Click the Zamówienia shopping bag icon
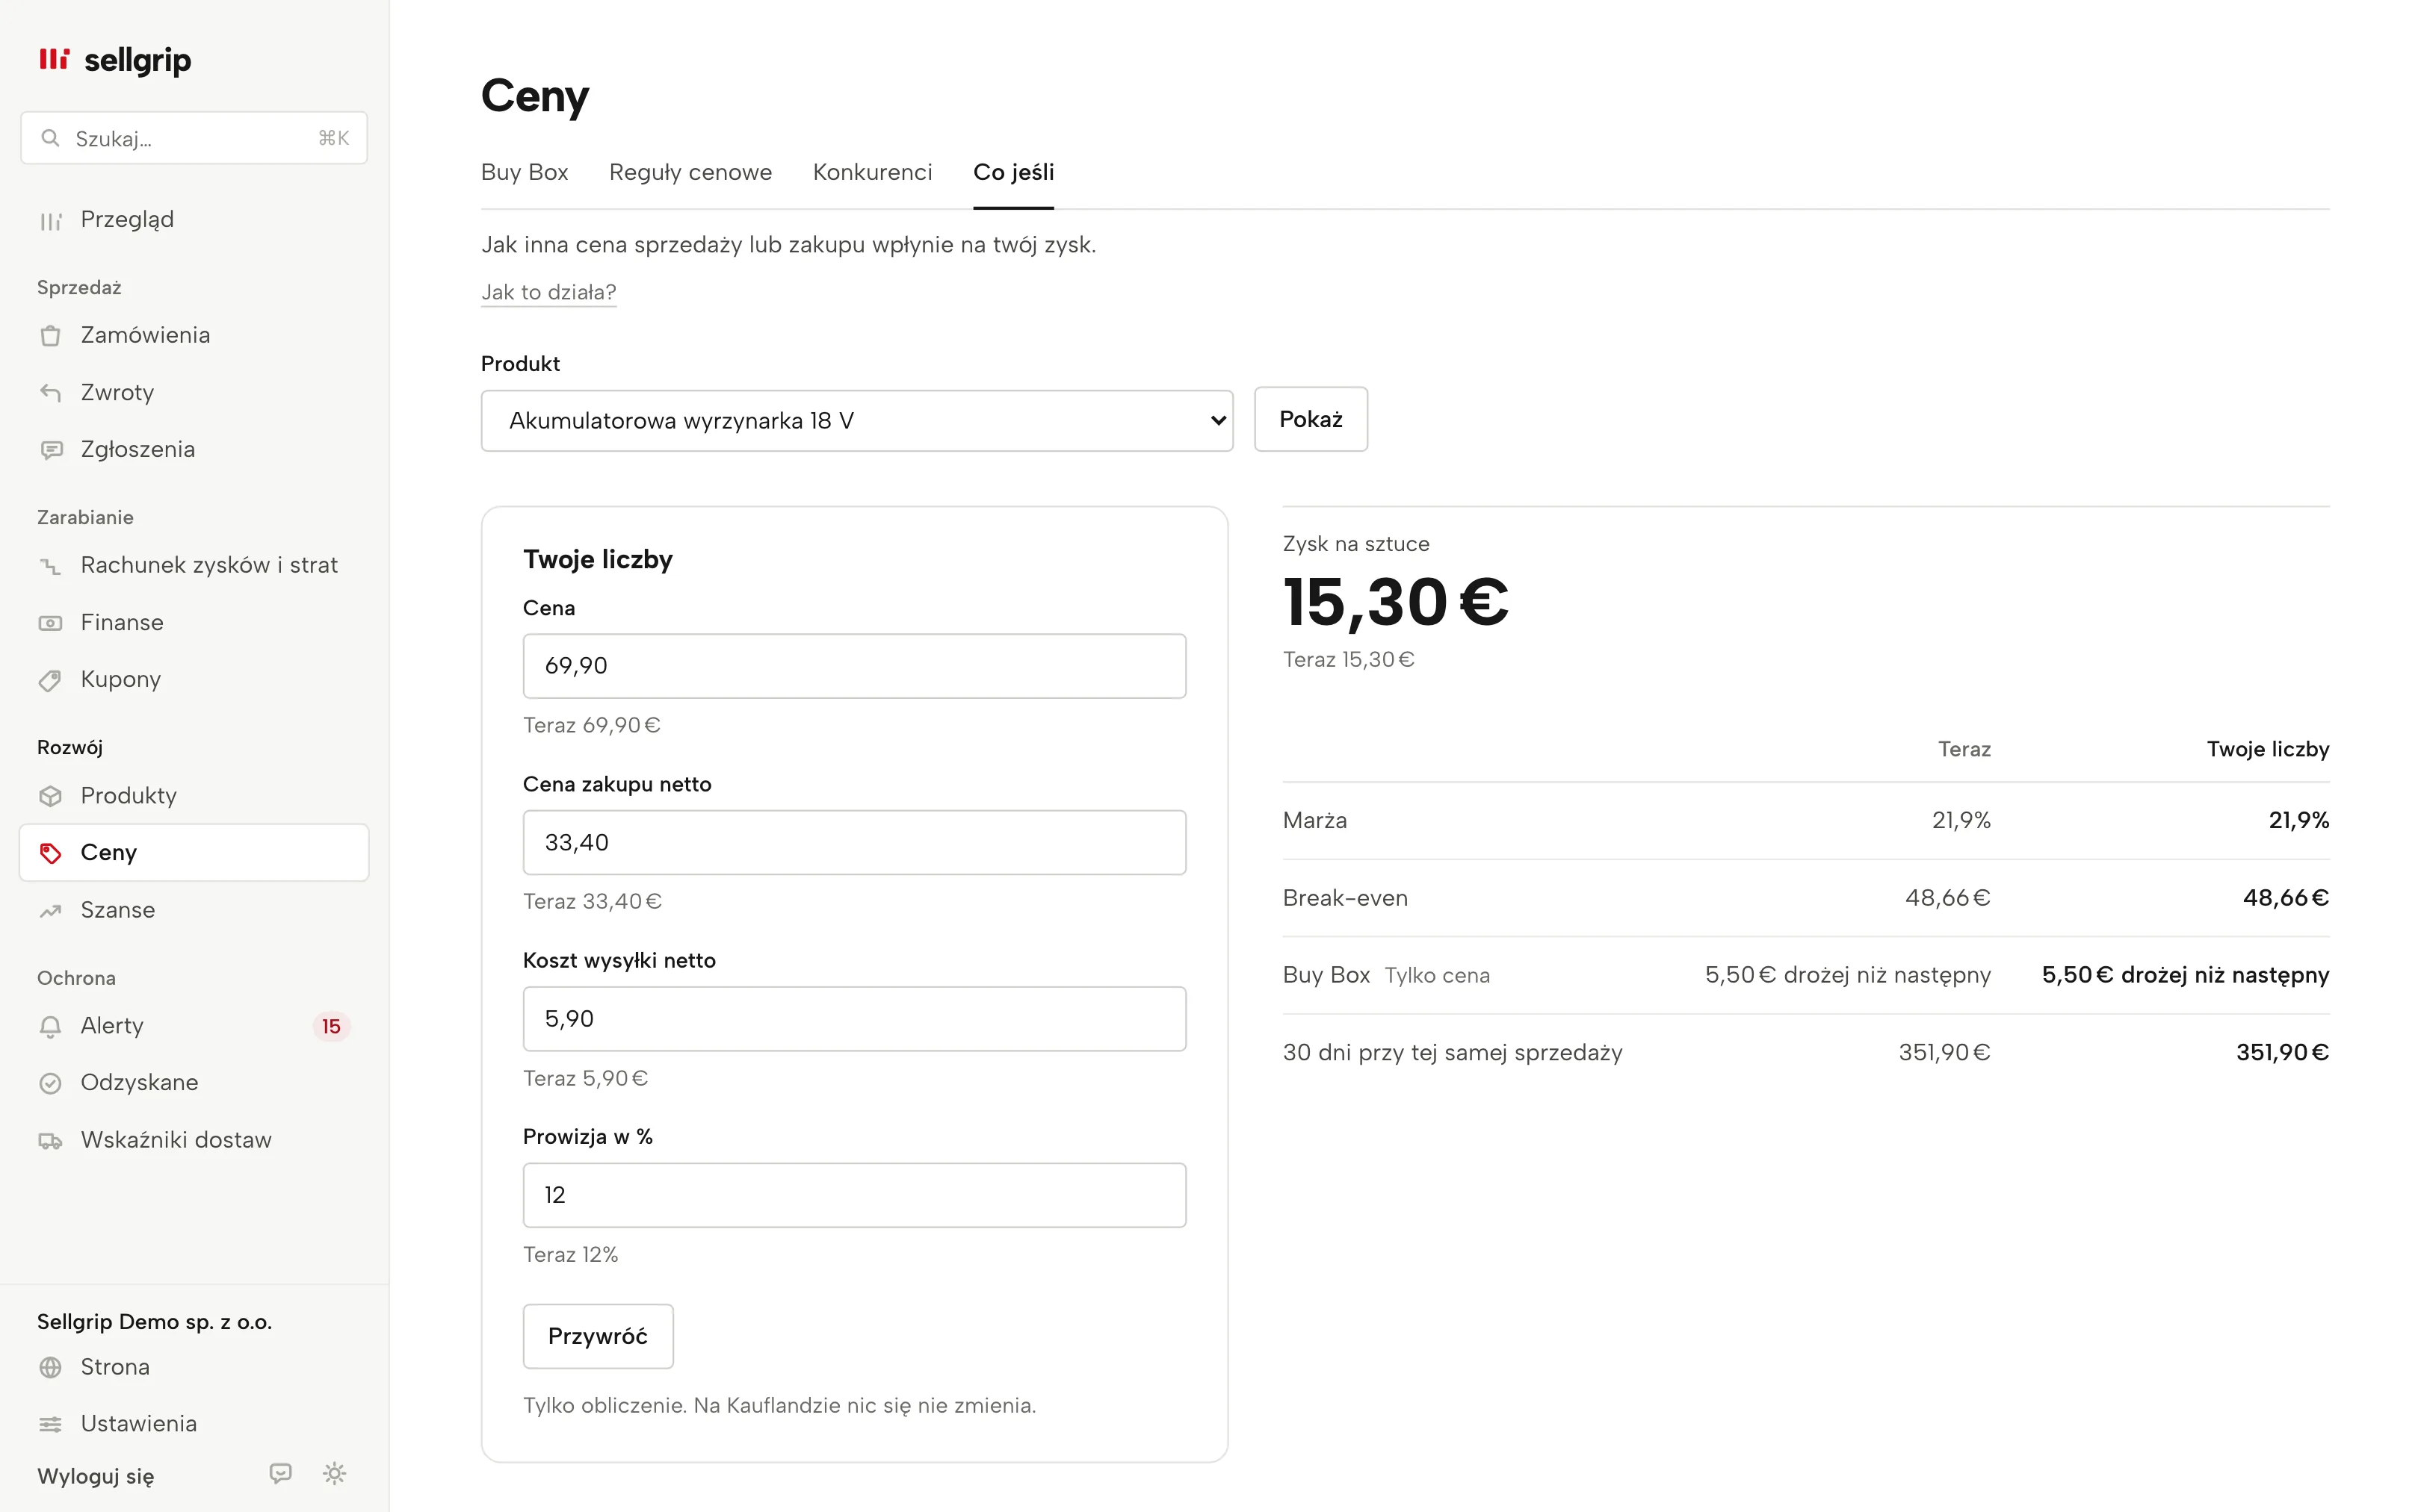 pos(50,336)
